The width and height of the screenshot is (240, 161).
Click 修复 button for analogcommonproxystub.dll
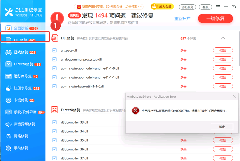click(223, 59)
